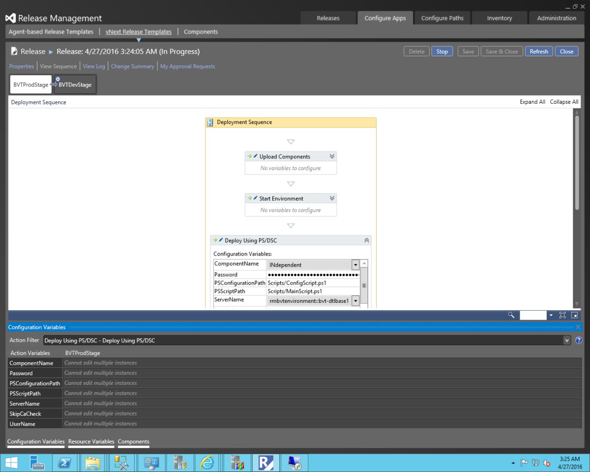Open the Properties link

coord(22,66)
